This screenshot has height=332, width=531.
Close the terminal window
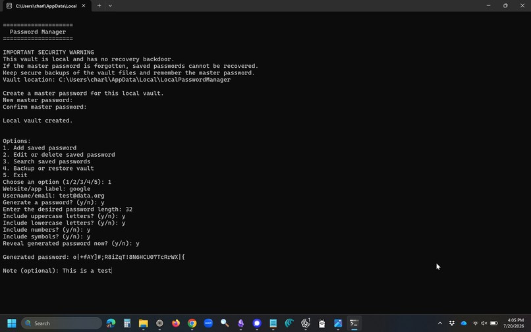tap(522, 5)
